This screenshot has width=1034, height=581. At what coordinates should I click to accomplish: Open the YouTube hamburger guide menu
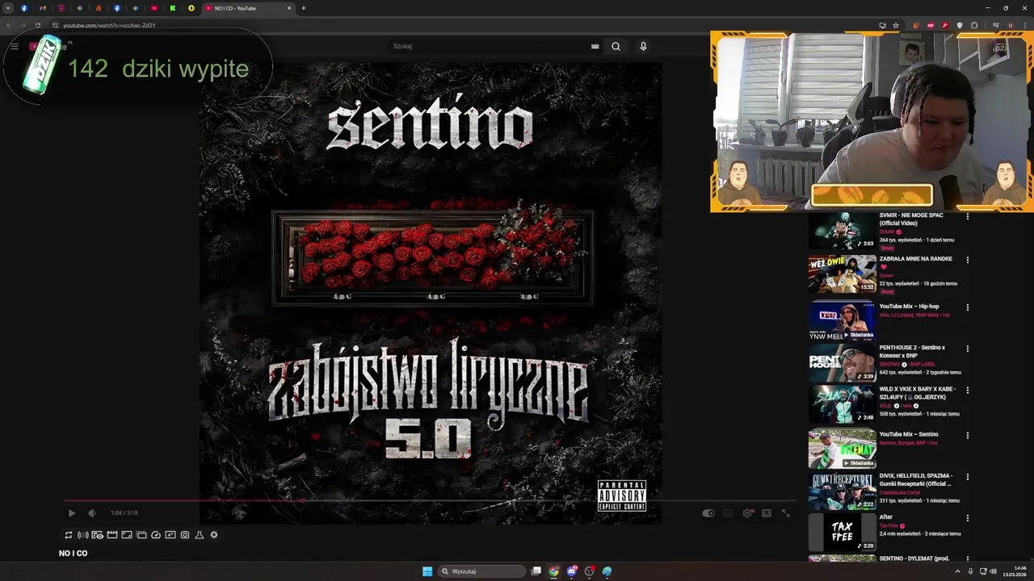(x=15, y=46)
